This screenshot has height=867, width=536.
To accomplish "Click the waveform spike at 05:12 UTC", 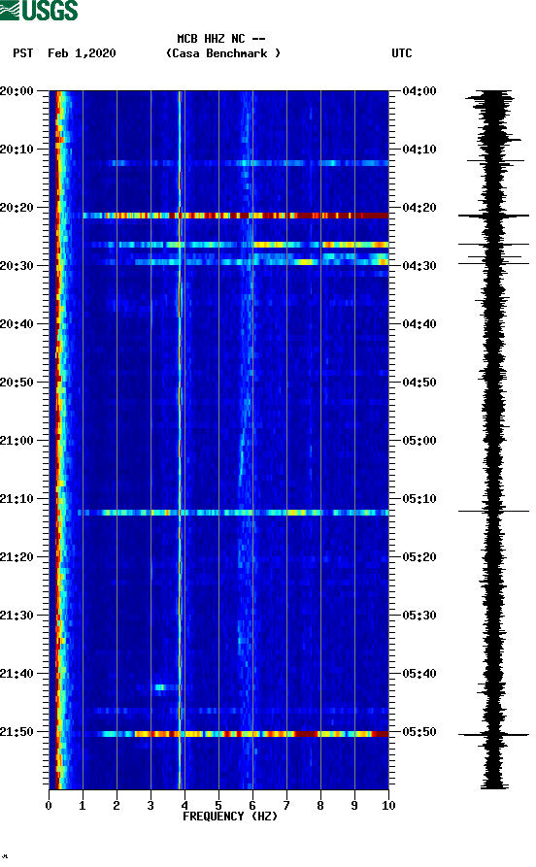I will tap(493, 512).
